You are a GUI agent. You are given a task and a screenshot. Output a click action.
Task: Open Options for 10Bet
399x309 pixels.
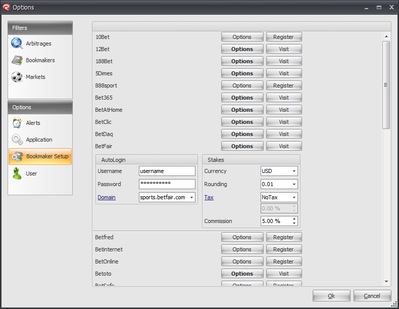[x=242, y=37]
